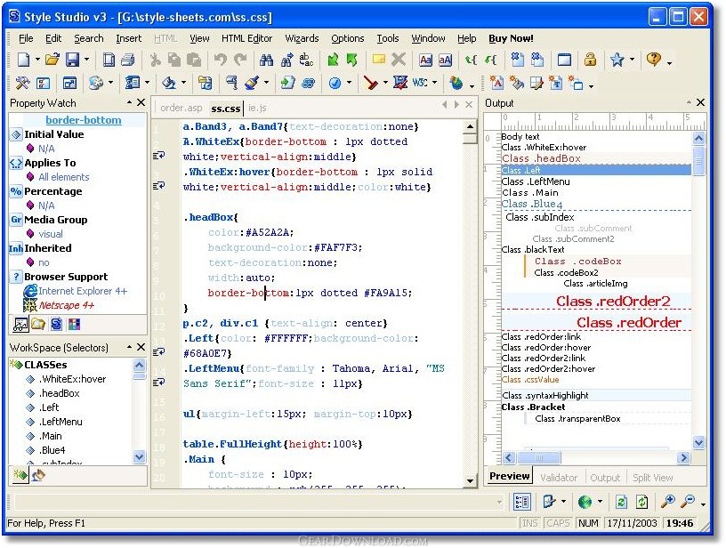Image resolution: width=726 pixels, height=548 pixels.
Task: Switch to the order.asp tab
Action: [181, 108]
